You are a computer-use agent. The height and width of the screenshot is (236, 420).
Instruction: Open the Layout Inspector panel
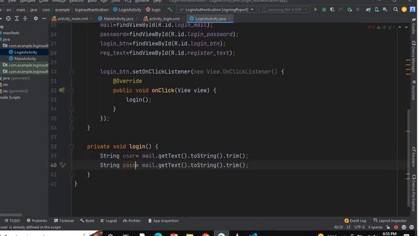coord(390,221)
